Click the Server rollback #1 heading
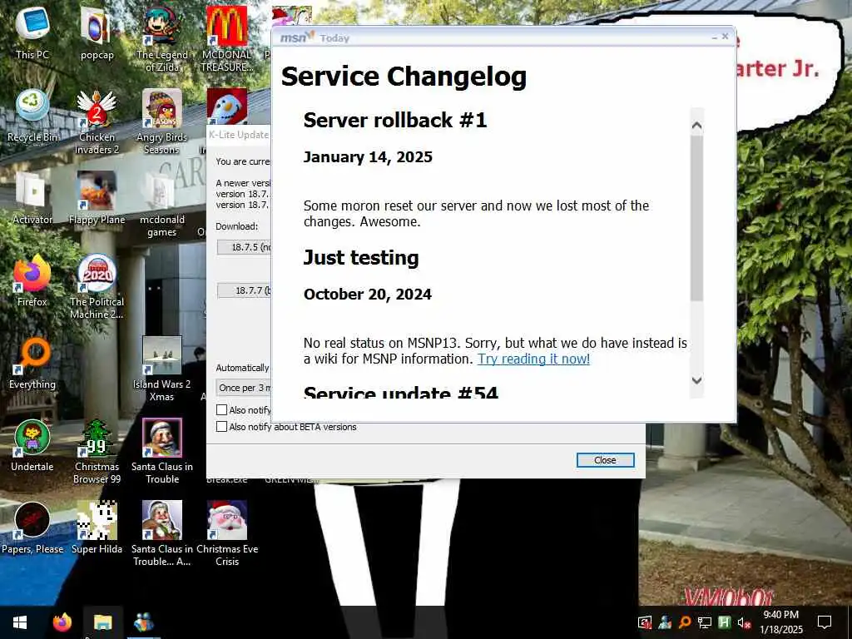 tap(395, 120)
